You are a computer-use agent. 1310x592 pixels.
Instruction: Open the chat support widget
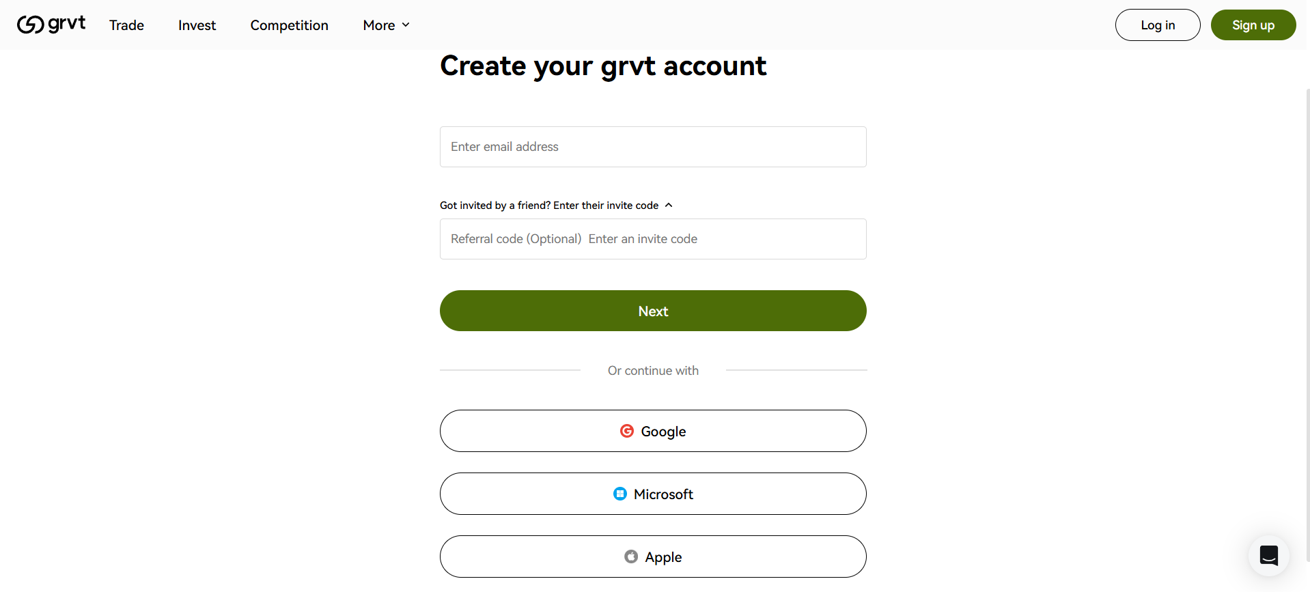(1268, 555)
